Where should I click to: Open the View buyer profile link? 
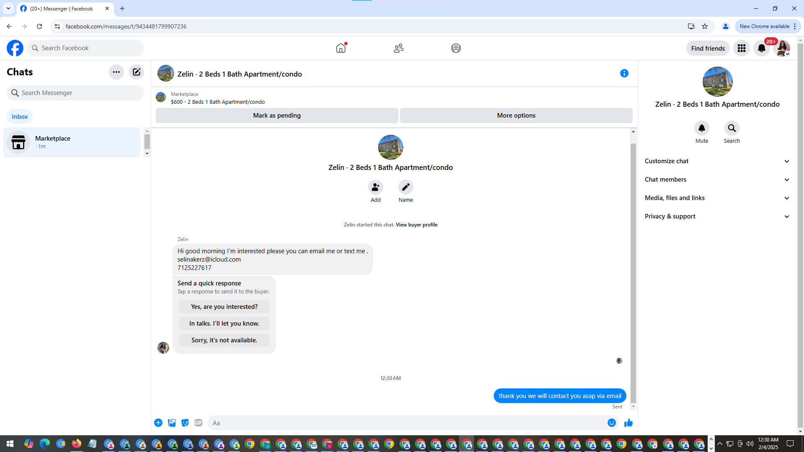pyautogui.click(x=417, y=225)
